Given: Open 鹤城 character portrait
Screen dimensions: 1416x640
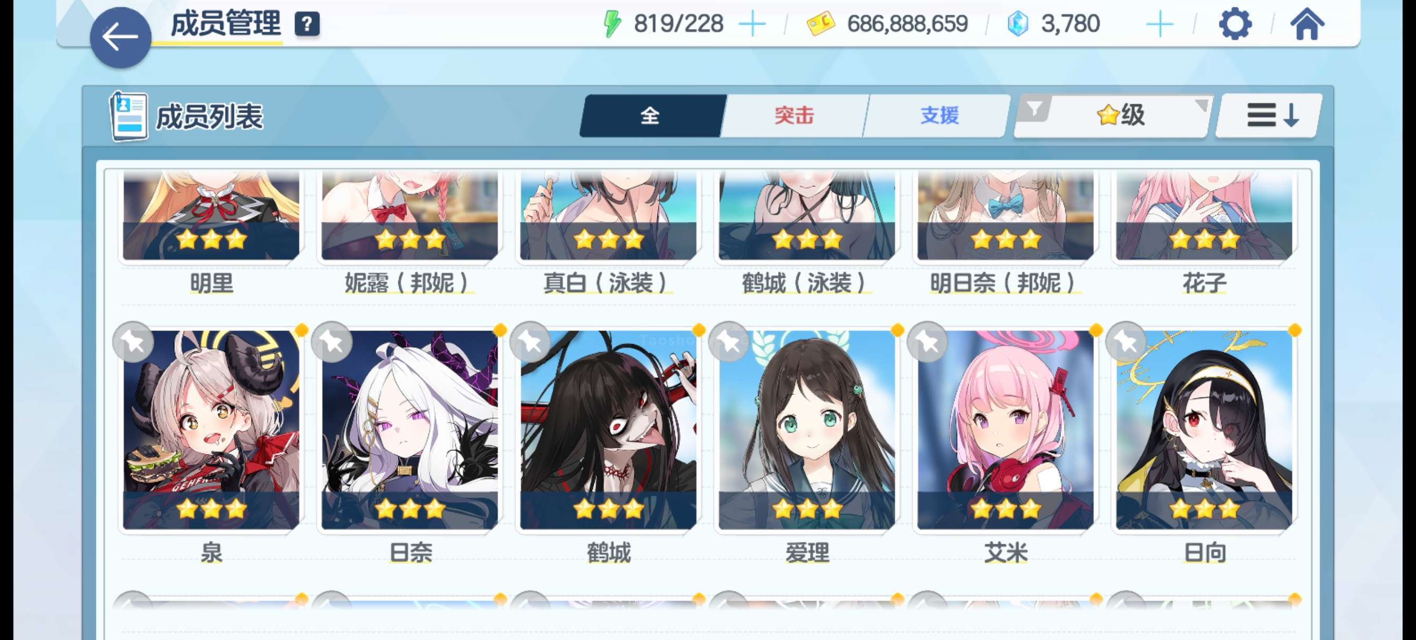Looking at the screenshot, I should pyautogui.click(x=608, y=429).
